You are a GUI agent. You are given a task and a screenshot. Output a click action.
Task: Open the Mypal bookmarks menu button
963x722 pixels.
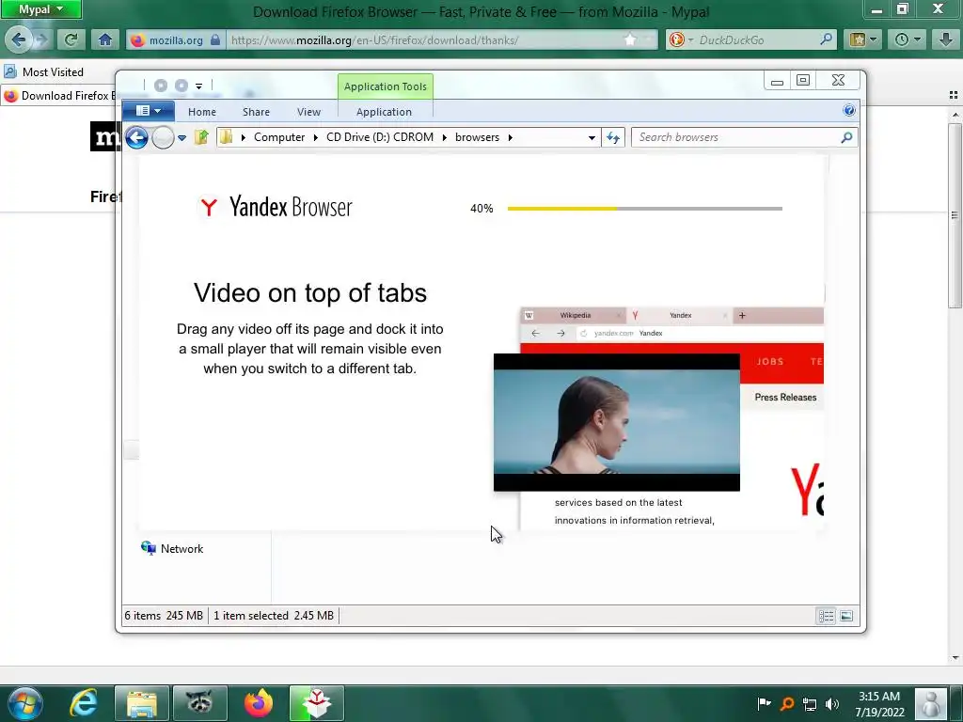863,39
